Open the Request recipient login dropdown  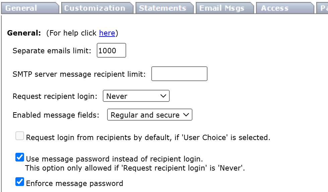(x=136, y=96)
